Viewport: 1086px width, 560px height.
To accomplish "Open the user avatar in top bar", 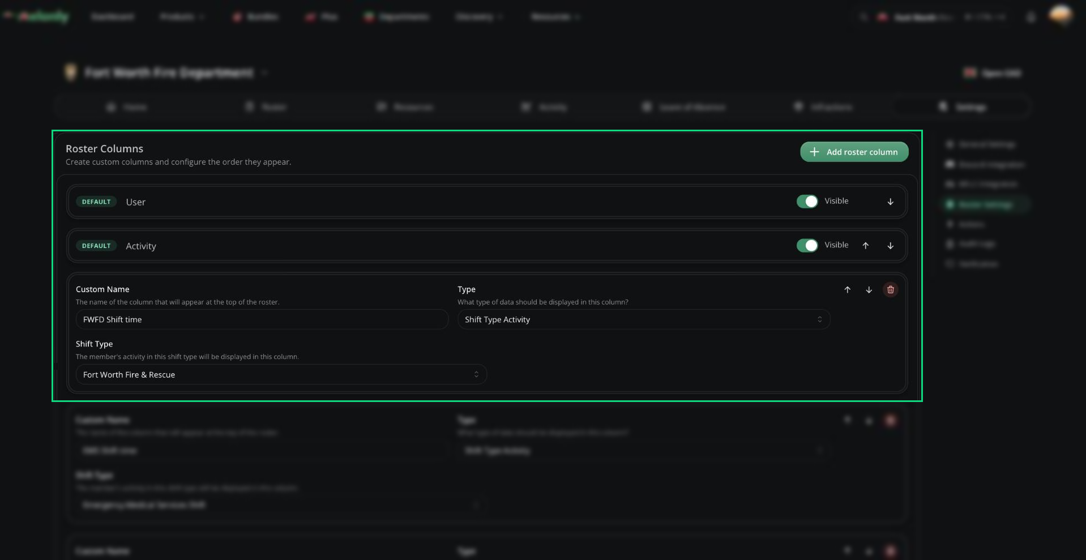I will (x=1060, y=15).
